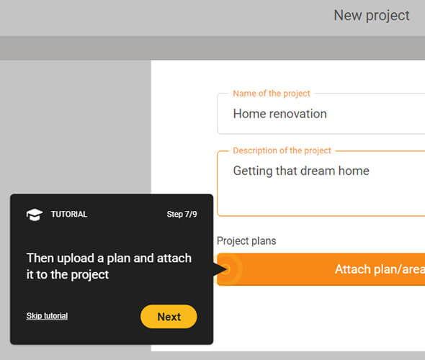Click the tooltip's arrow pointer
The height and width of the screenshot is (360, 425).
pyautogui.click(x=220, y=269)
